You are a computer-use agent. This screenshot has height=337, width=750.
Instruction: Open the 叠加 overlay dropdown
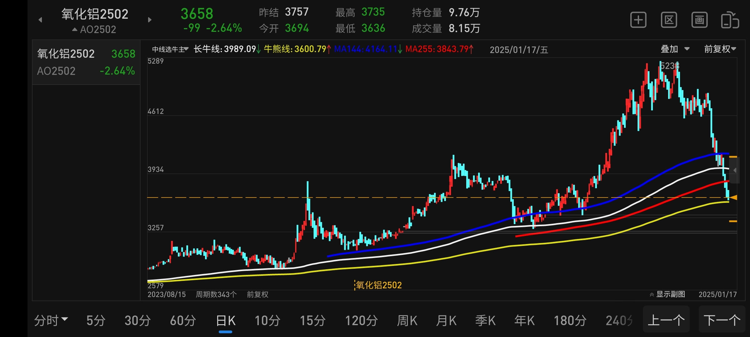675,49
